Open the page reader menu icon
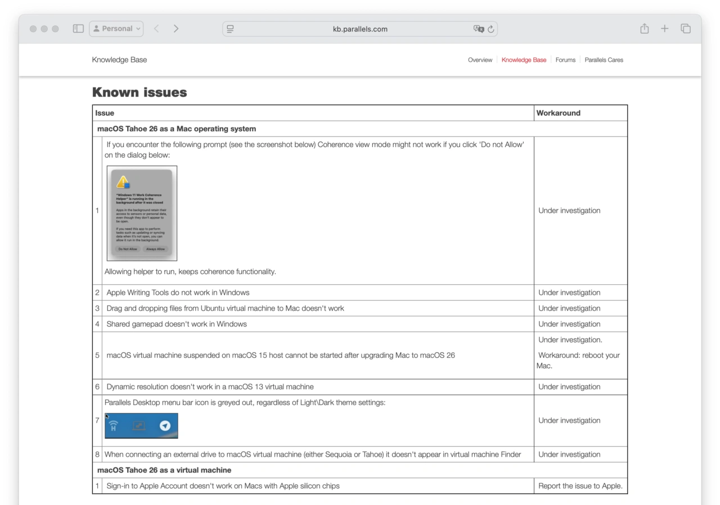 pyautogui.click(x=230, y=29)
